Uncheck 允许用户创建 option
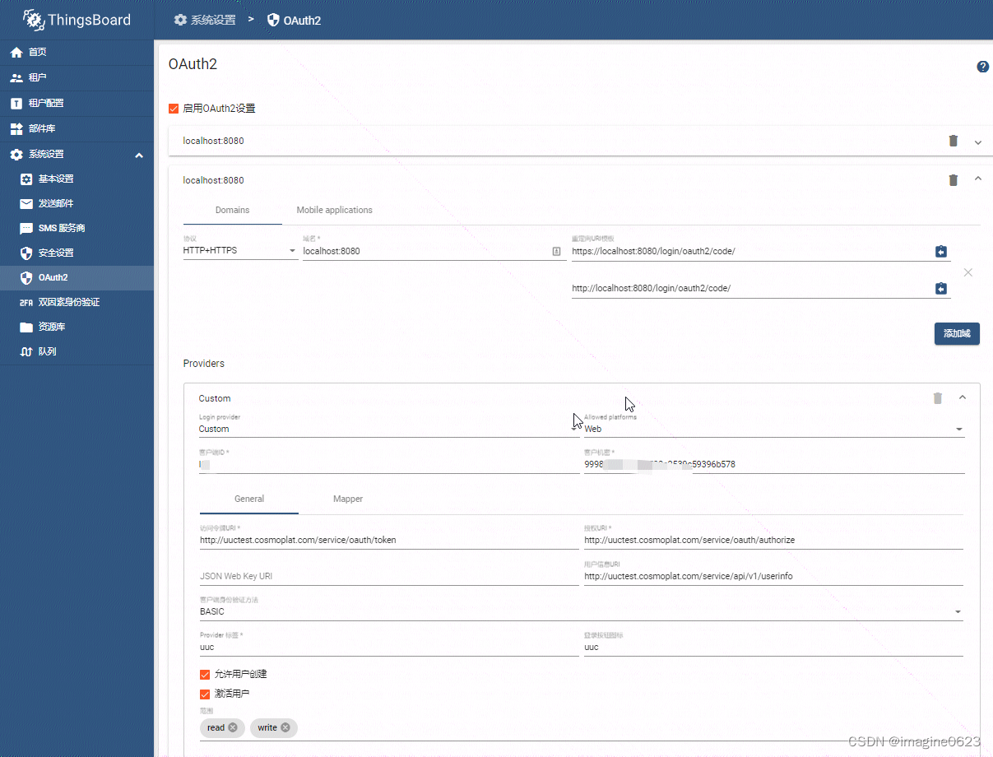The image size is (993, 757). coord(204,673)
